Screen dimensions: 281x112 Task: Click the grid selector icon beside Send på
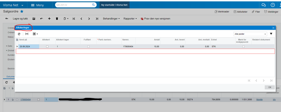(17, 40)
